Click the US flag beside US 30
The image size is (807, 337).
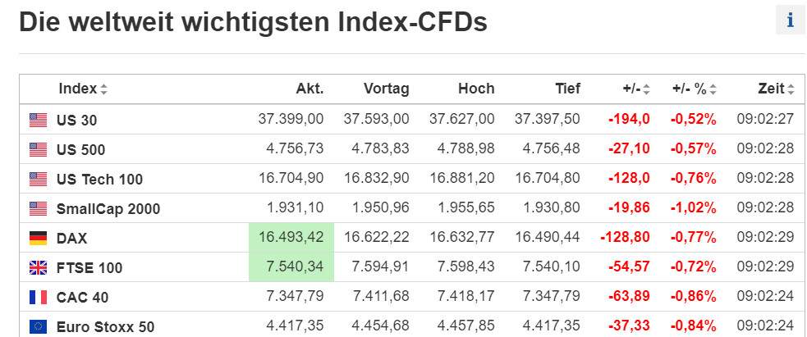[38, 120]
